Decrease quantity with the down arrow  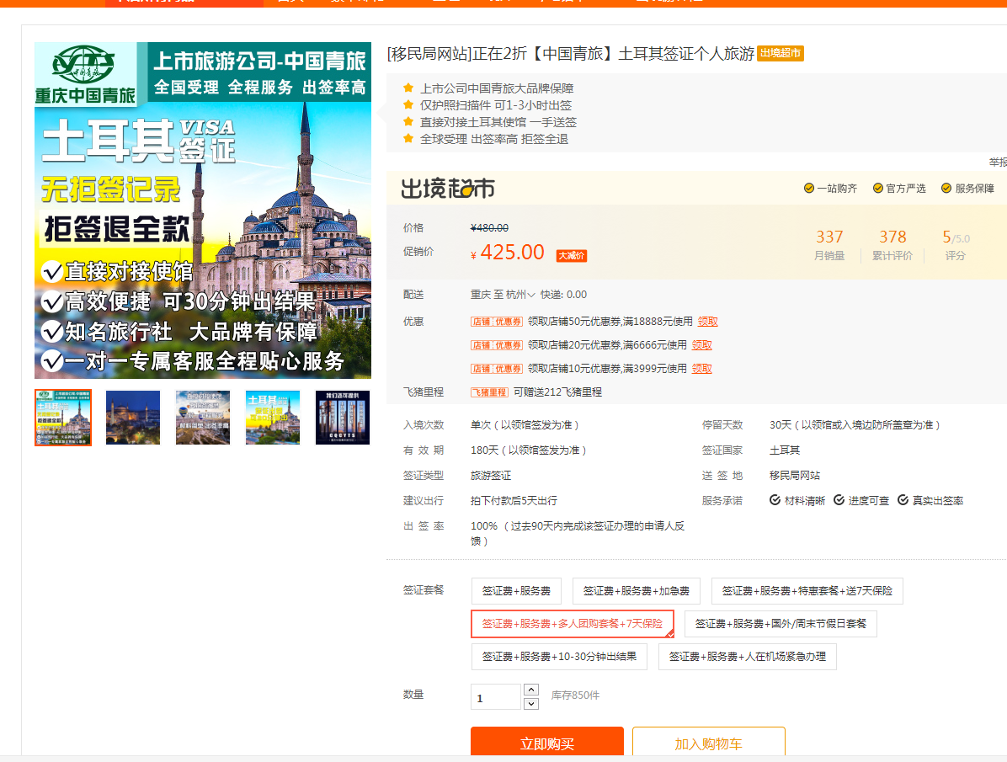(531, 703)
